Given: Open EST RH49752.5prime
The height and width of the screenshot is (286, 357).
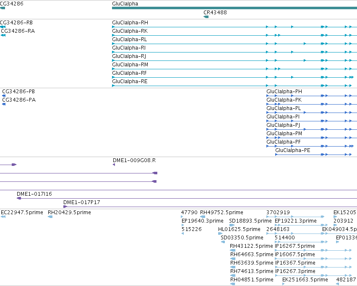Looking at the screenshot, I should click(x=221, y=213).
